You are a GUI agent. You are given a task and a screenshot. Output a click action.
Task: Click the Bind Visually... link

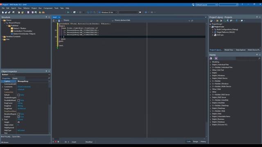pyautogui.click(x=6, y=136)
